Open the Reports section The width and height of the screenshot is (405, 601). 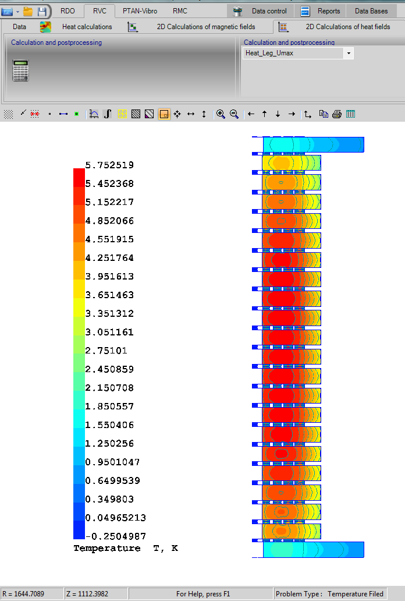tap(321, 11)
